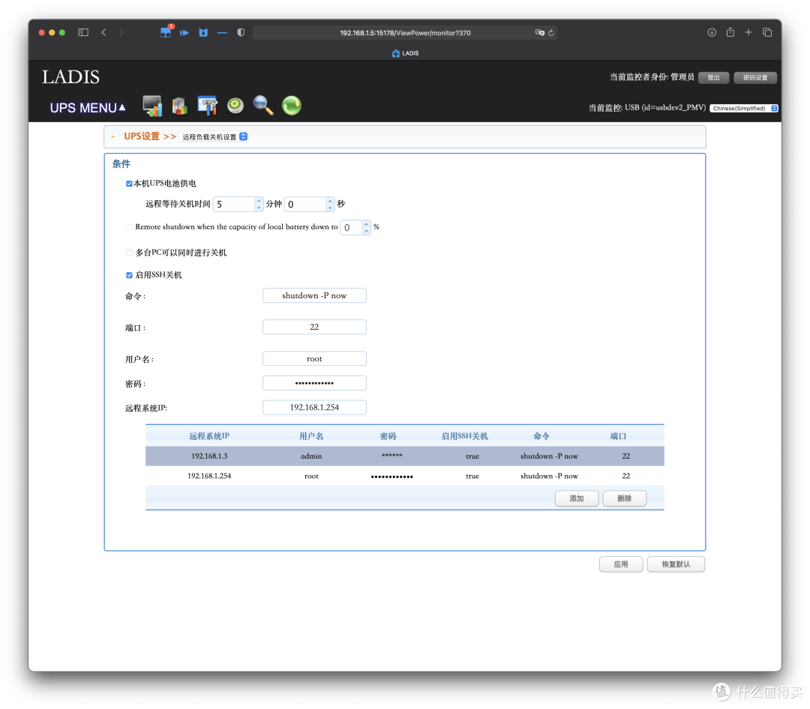810x709 pixels.
Task: Click the password column header
Action: (388, 436)
